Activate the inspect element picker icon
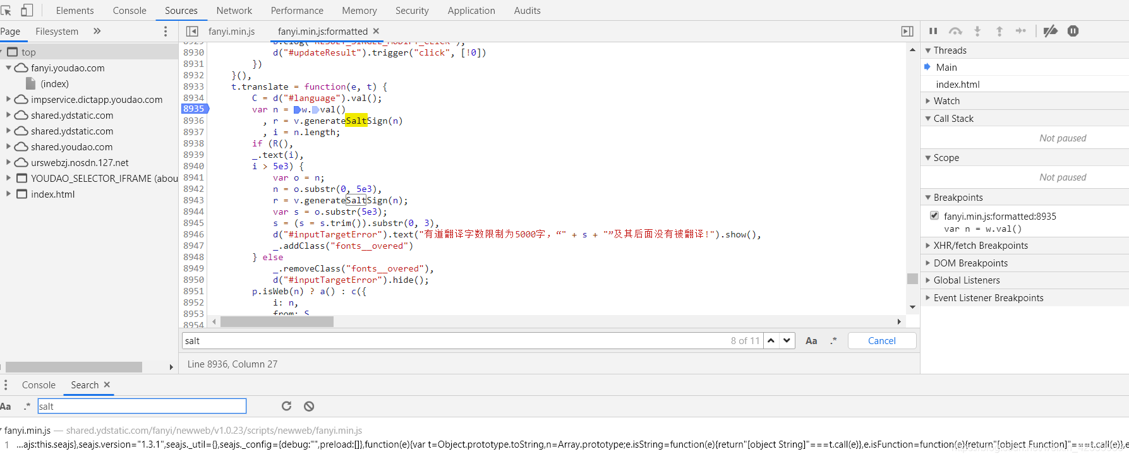This screenshot has height=459, width=1129. [6, 10]
